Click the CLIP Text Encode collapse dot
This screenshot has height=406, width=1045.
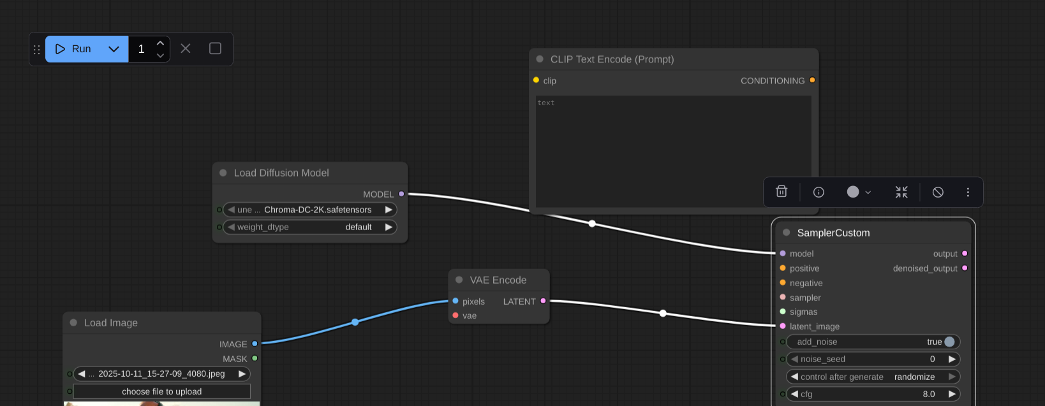click(540, 59)
